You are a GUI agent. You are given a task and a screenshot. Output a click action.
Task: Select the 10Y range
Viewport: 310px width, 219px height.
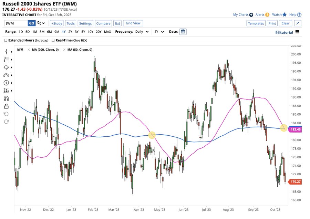(x=90, y=32)
